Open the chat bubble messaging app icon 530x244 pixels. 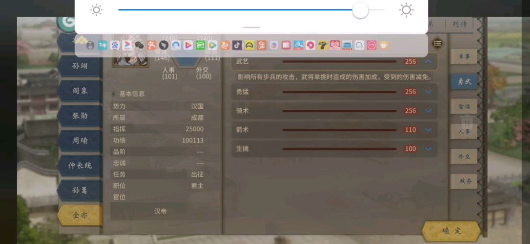[x=359, y=45]
